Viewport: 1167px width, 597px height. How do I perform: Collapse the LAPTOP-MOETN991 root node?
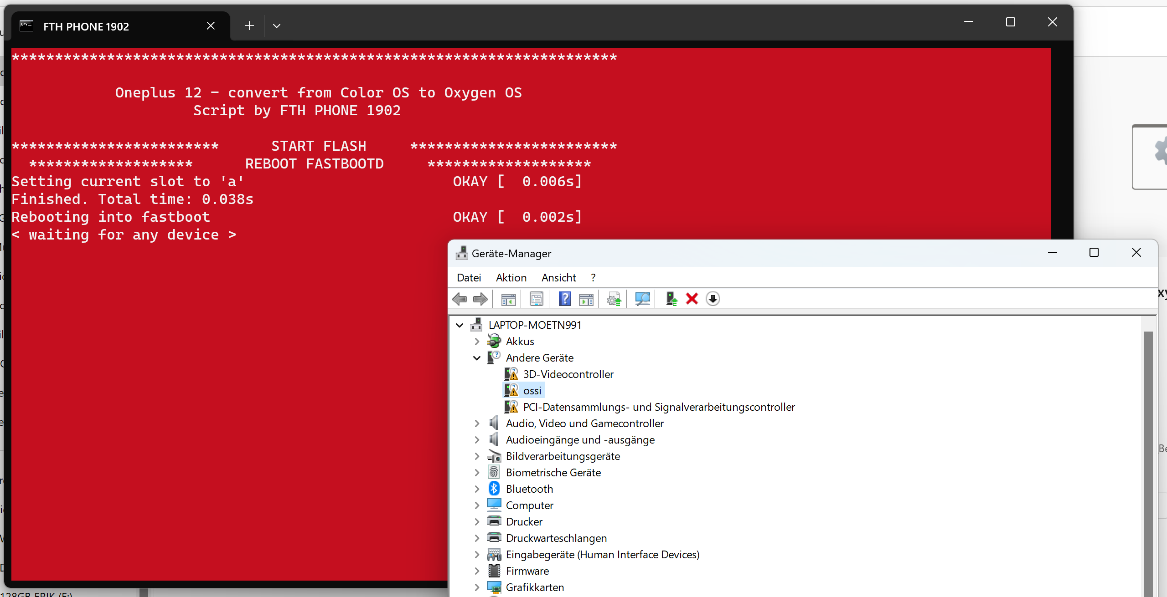[x=460, y=325]
